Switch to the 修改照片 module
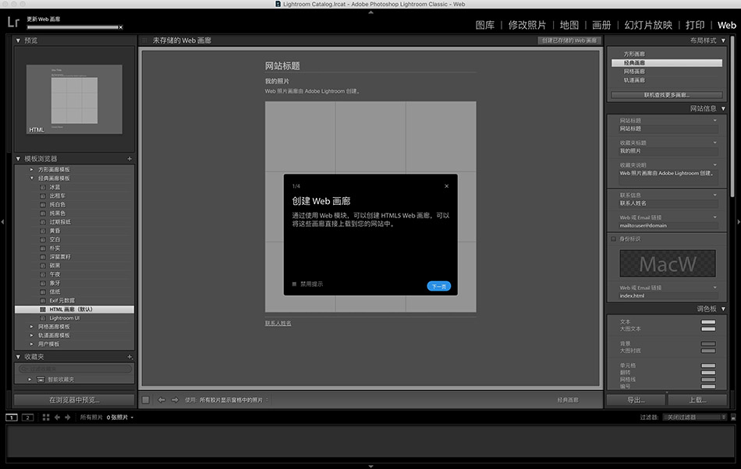The width and height of the screenshot is (741, 469). [x=527, y=25]
